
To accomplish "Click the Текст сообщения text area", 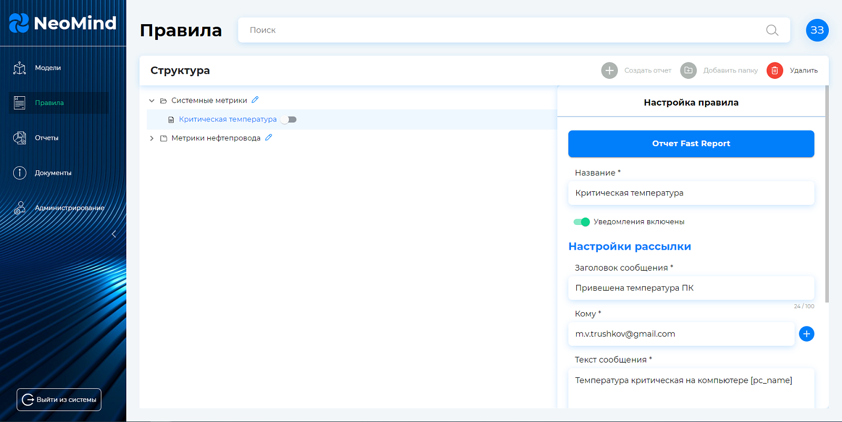I will point(691,388).
